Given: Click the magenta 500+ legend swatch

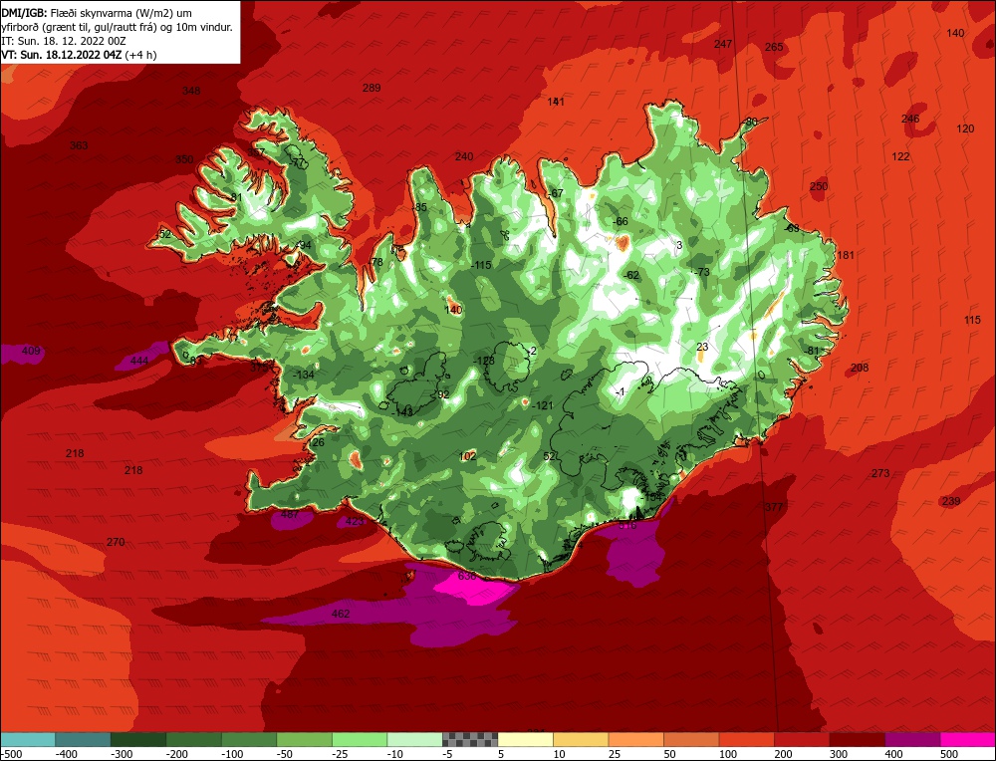Looking at the screenshot, I should (x=967, y=739).
